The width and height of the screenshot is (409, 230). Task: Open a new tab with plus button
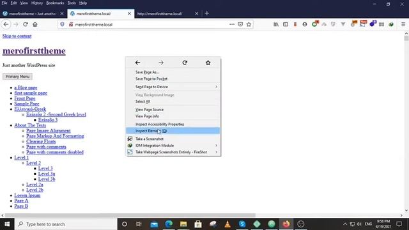coord(207,13)
